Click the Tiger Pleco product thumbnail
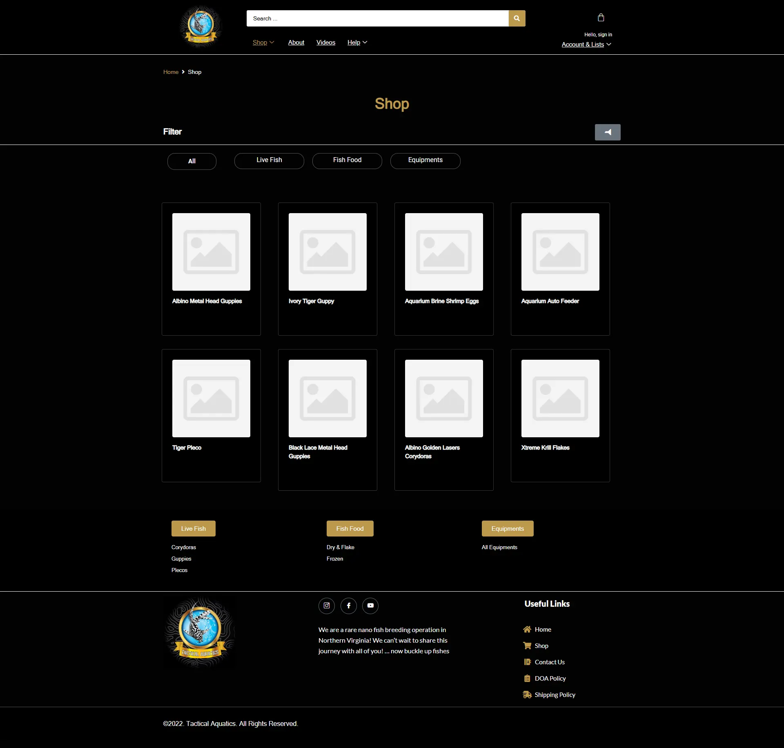 pyautogui.click(x=211, y=398)
